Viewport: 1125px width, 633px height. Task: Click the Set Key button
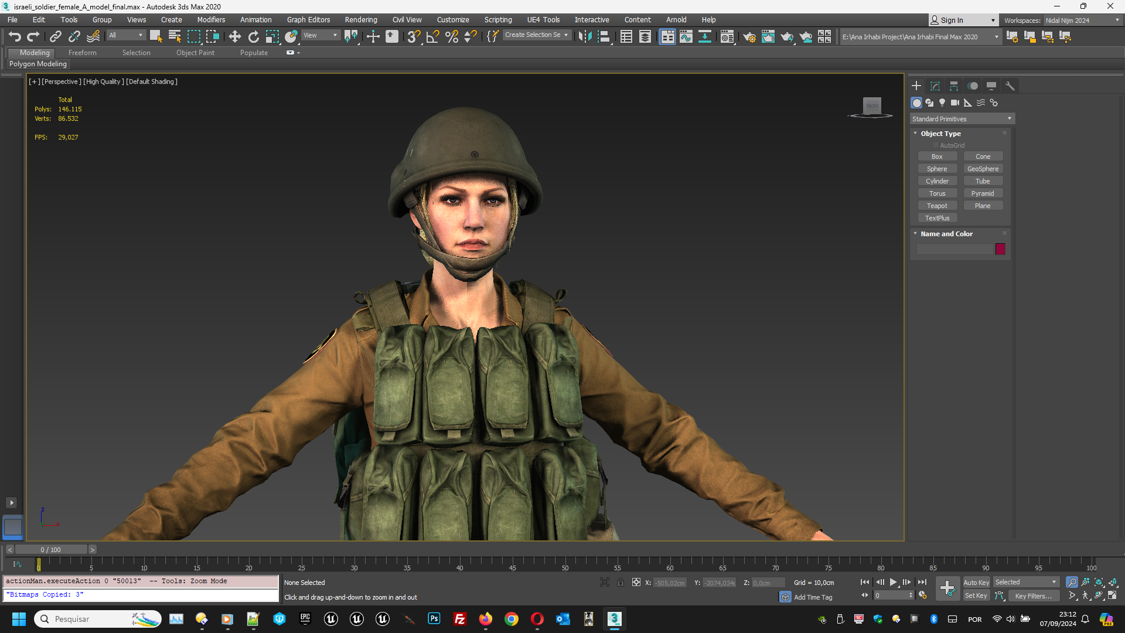tap(976, 595)
